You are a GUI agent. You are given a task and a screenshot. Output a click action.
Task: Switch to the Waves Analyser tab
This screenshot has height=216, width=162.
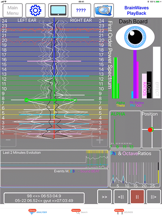pos(38,212)
